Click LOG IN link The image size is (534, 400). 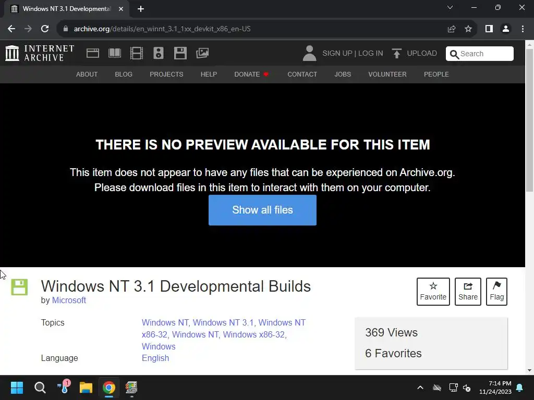coord(371,54)
